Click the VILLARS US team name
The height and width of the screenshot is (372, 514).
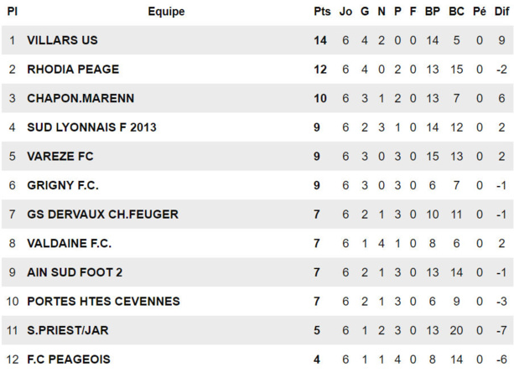click(x=62, y=40)
